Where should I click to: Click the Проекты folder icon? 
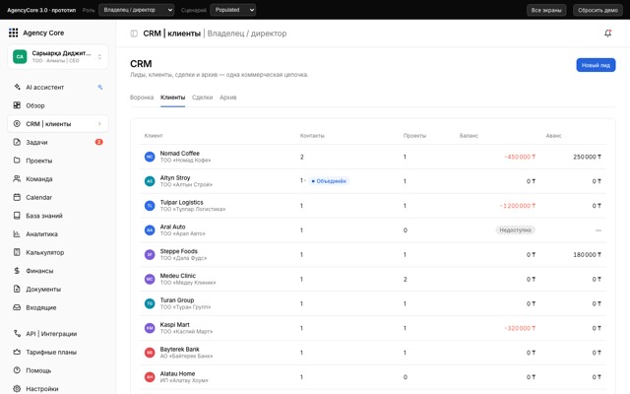[17, 161]
